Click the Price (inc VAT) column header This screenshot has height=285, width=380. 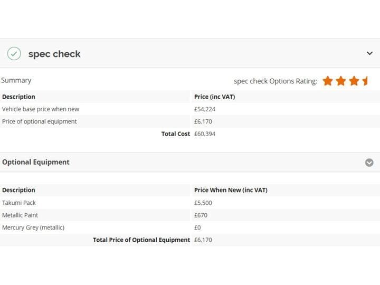coord(214,97)
